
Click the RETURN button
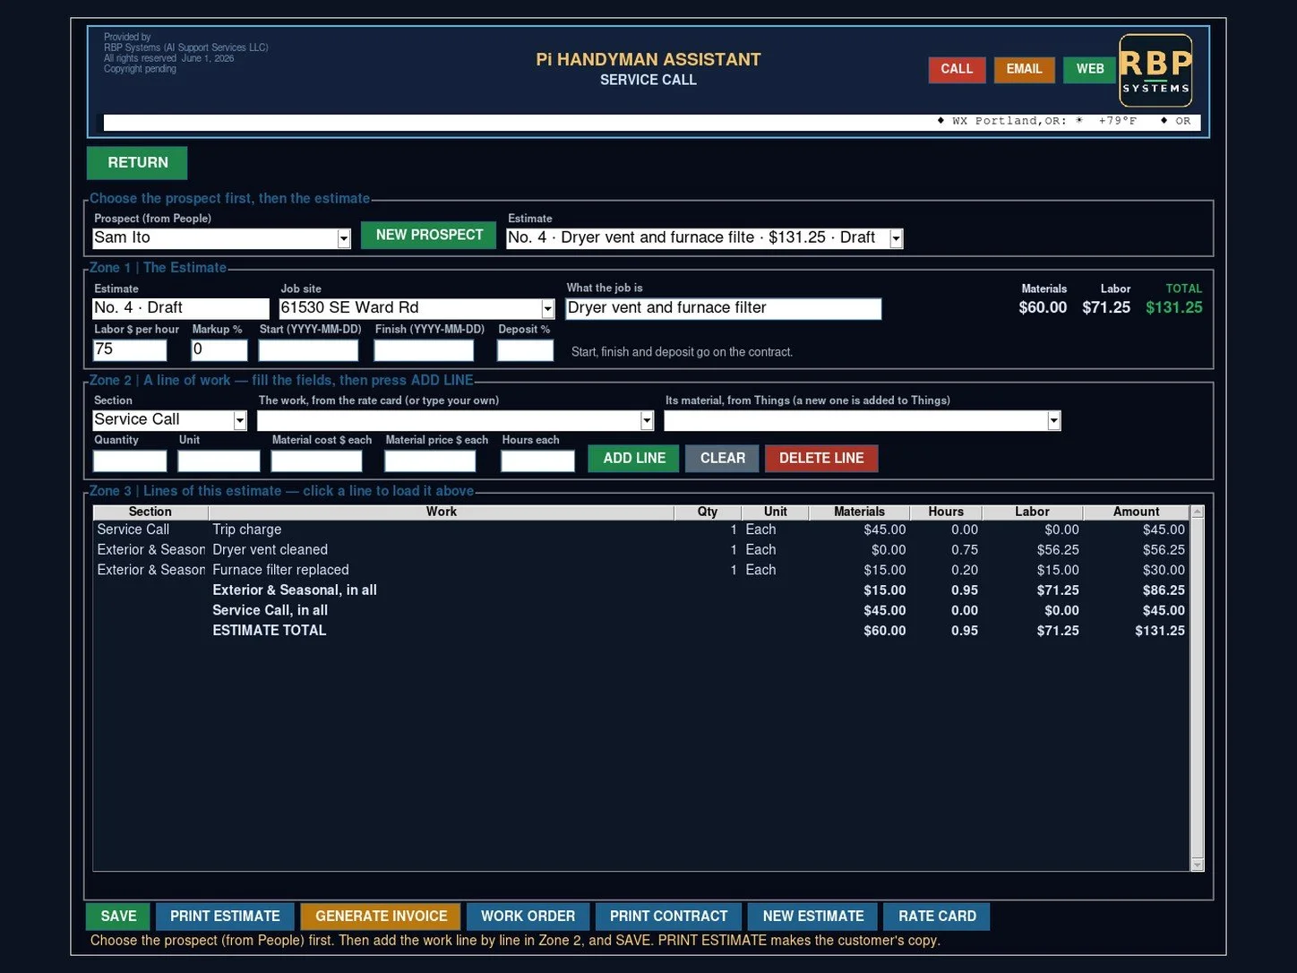[137, 162]
